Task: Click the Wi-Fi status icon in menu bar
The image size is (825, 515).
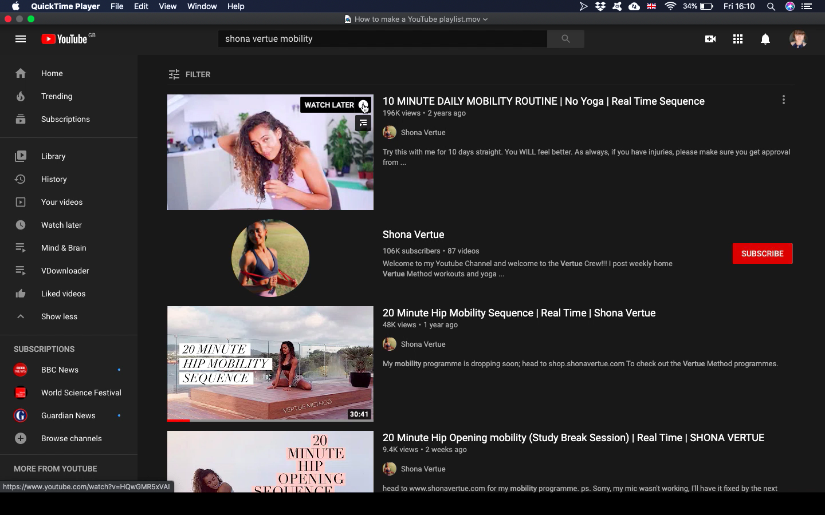Action: coord(670,6)
